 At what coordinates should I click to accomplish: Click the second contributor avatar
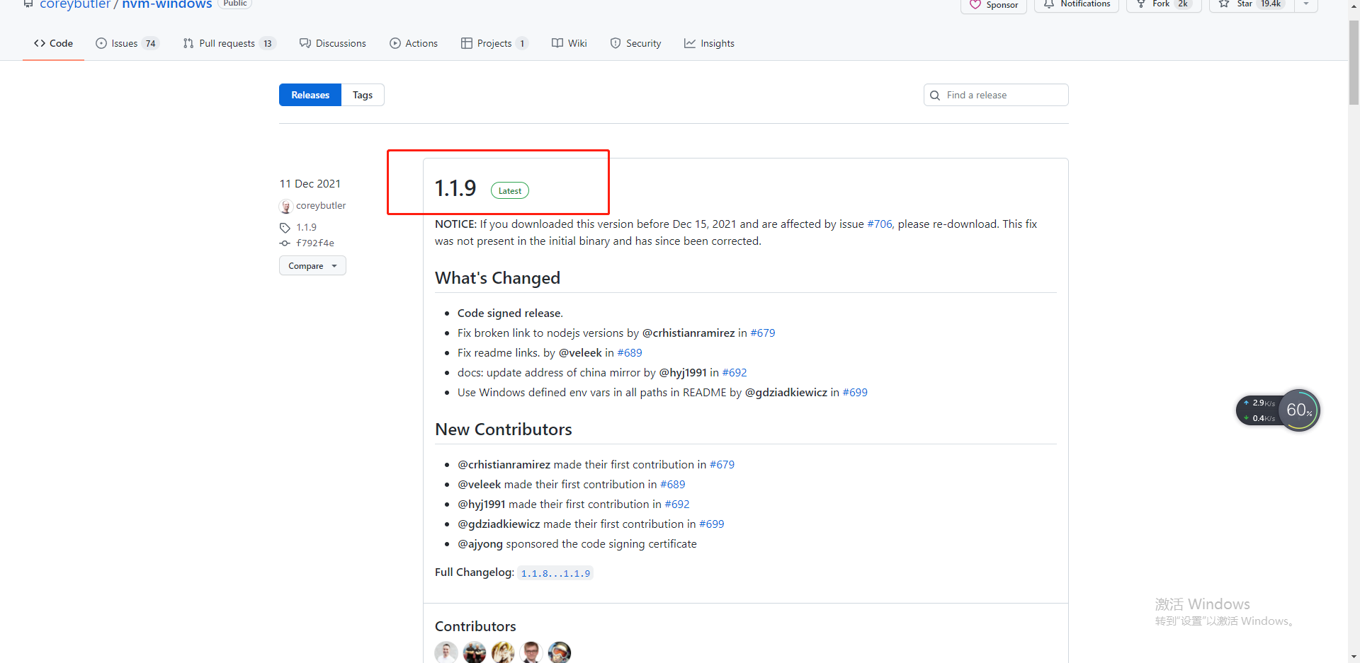tap(475, 652)
